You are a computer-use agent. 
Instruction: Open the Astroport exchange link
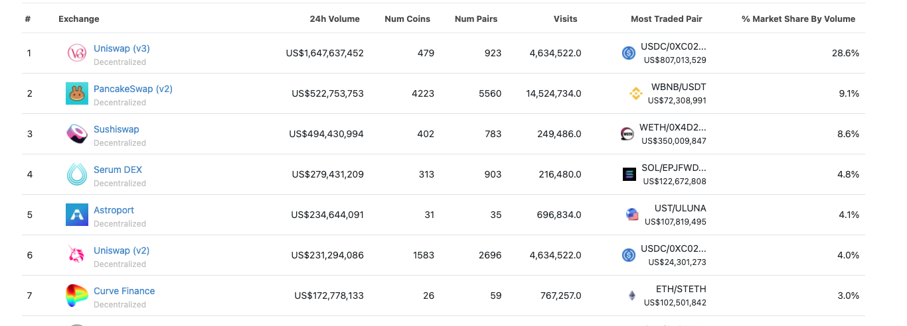tap(114, 210)
